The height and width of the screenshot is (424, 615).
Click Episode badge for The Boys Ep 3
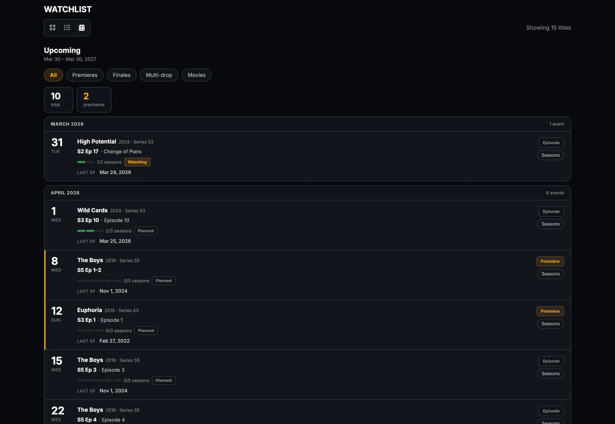coord(551,361)
